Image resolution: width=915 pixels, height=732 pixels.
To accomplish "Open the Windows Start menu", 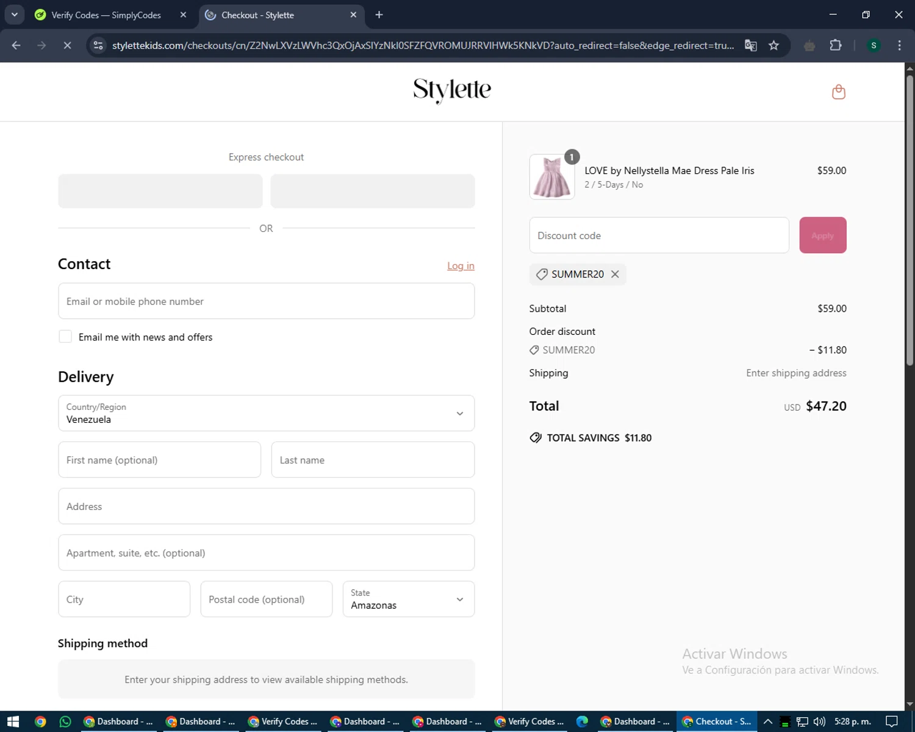I will [x=13, y=722].
